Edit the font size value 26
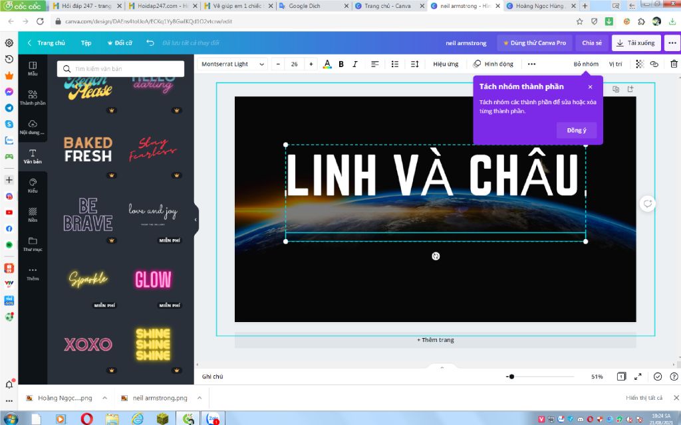681x425 pixels. (x=295, y=64)
